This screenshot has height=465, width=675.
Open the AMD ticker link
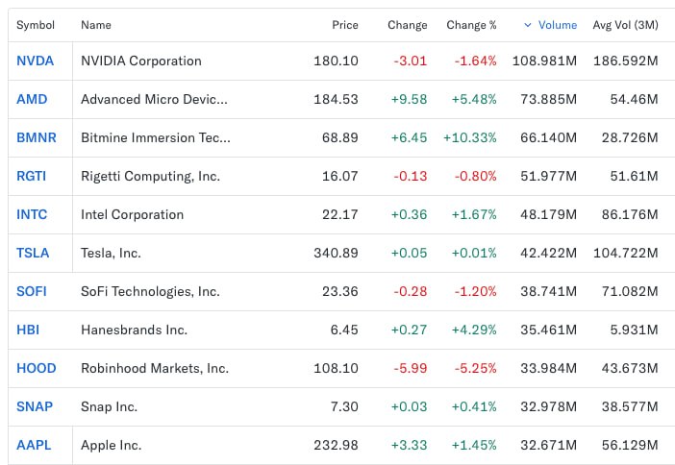coord(32,99)
